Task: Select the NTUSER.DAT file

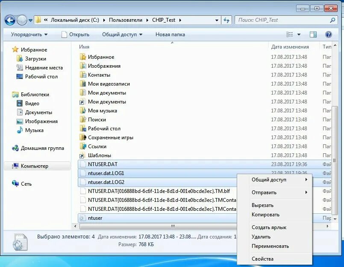Action: (204, 164)
